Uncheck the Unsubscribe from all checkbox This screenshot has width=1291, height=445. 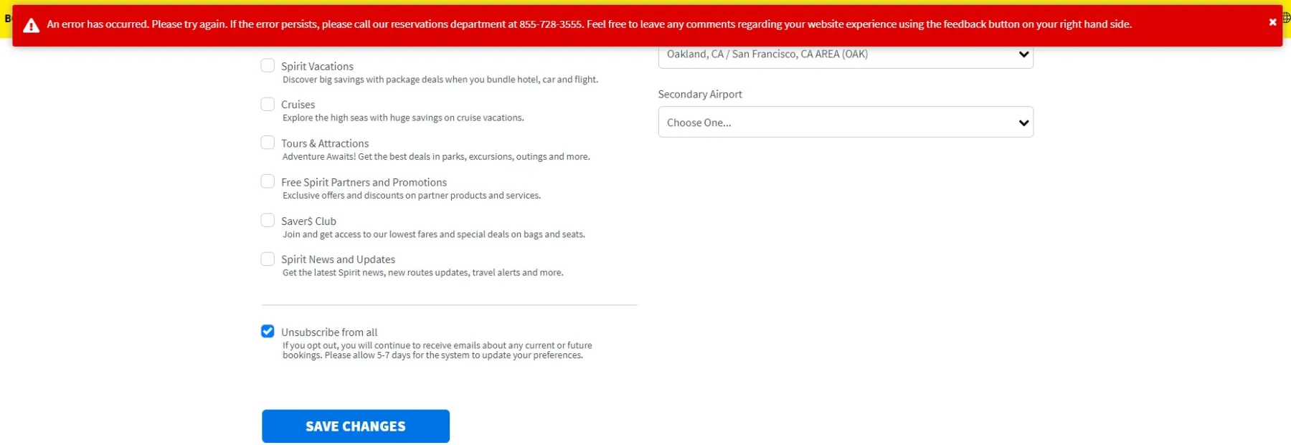(x=268, y=332)
